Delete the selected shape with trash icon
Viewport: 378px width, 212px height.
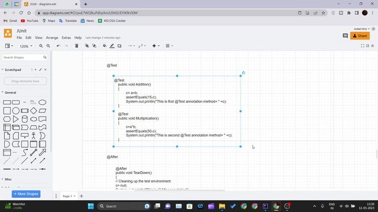pyautogui.click(x=77, y=46)
